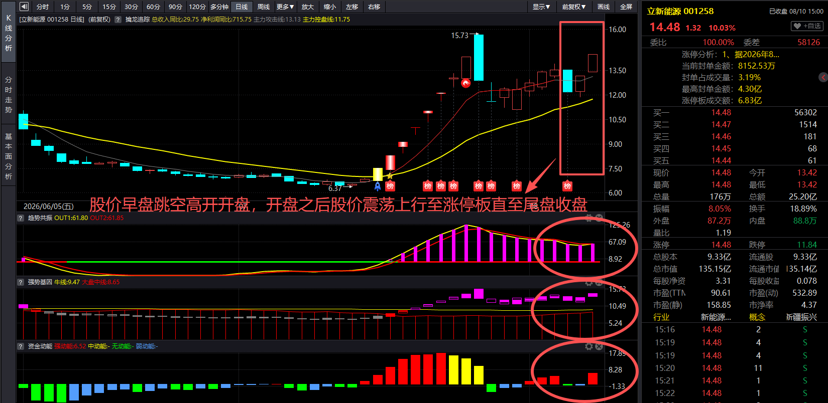Click the first 榜 marker beside the rocket
The image size is (828, 403).
click(390, 186)
